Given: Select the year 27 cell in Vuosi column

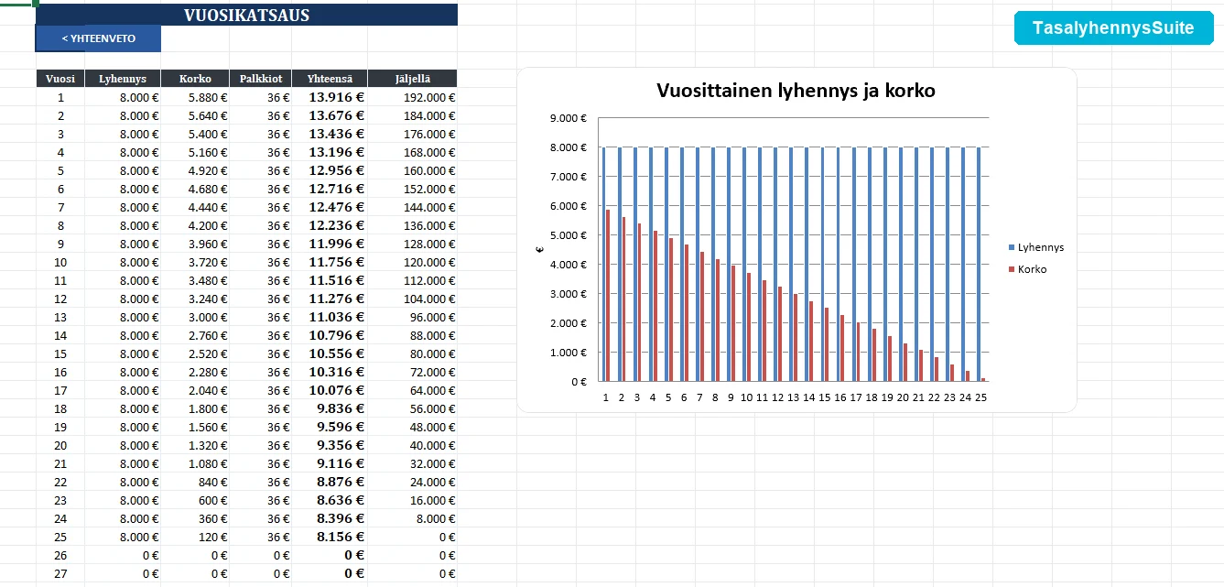Looking at the screenshot, I should click(x=60, y=573).
